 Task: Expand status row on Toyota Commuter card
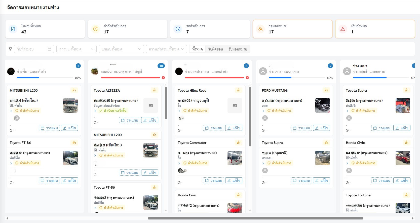[179, 163]
